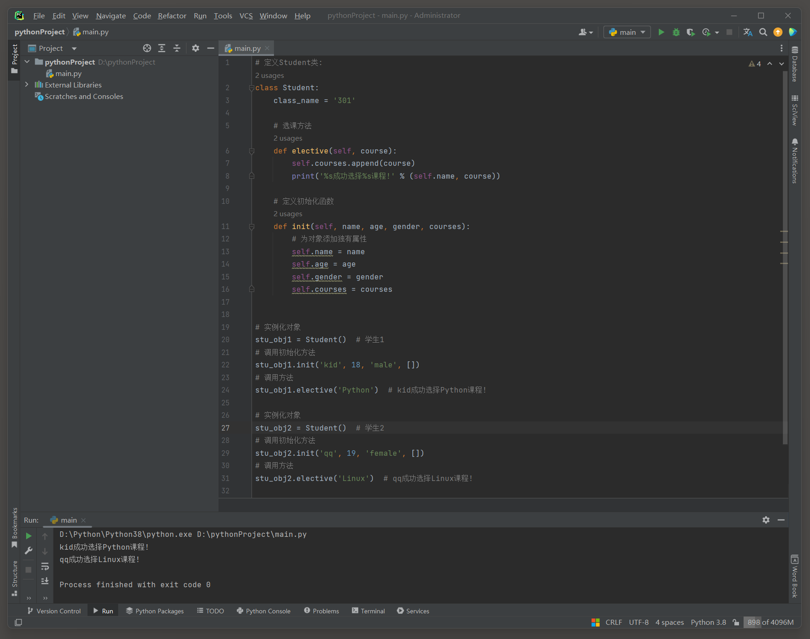Screen dimensions: 810x639
Task: Fold the init method
Action: click(252, 226)
